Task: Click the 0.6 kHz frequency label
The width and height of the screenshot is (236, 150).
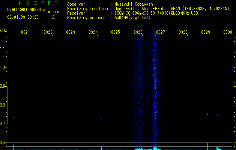Action: point(3,142)
